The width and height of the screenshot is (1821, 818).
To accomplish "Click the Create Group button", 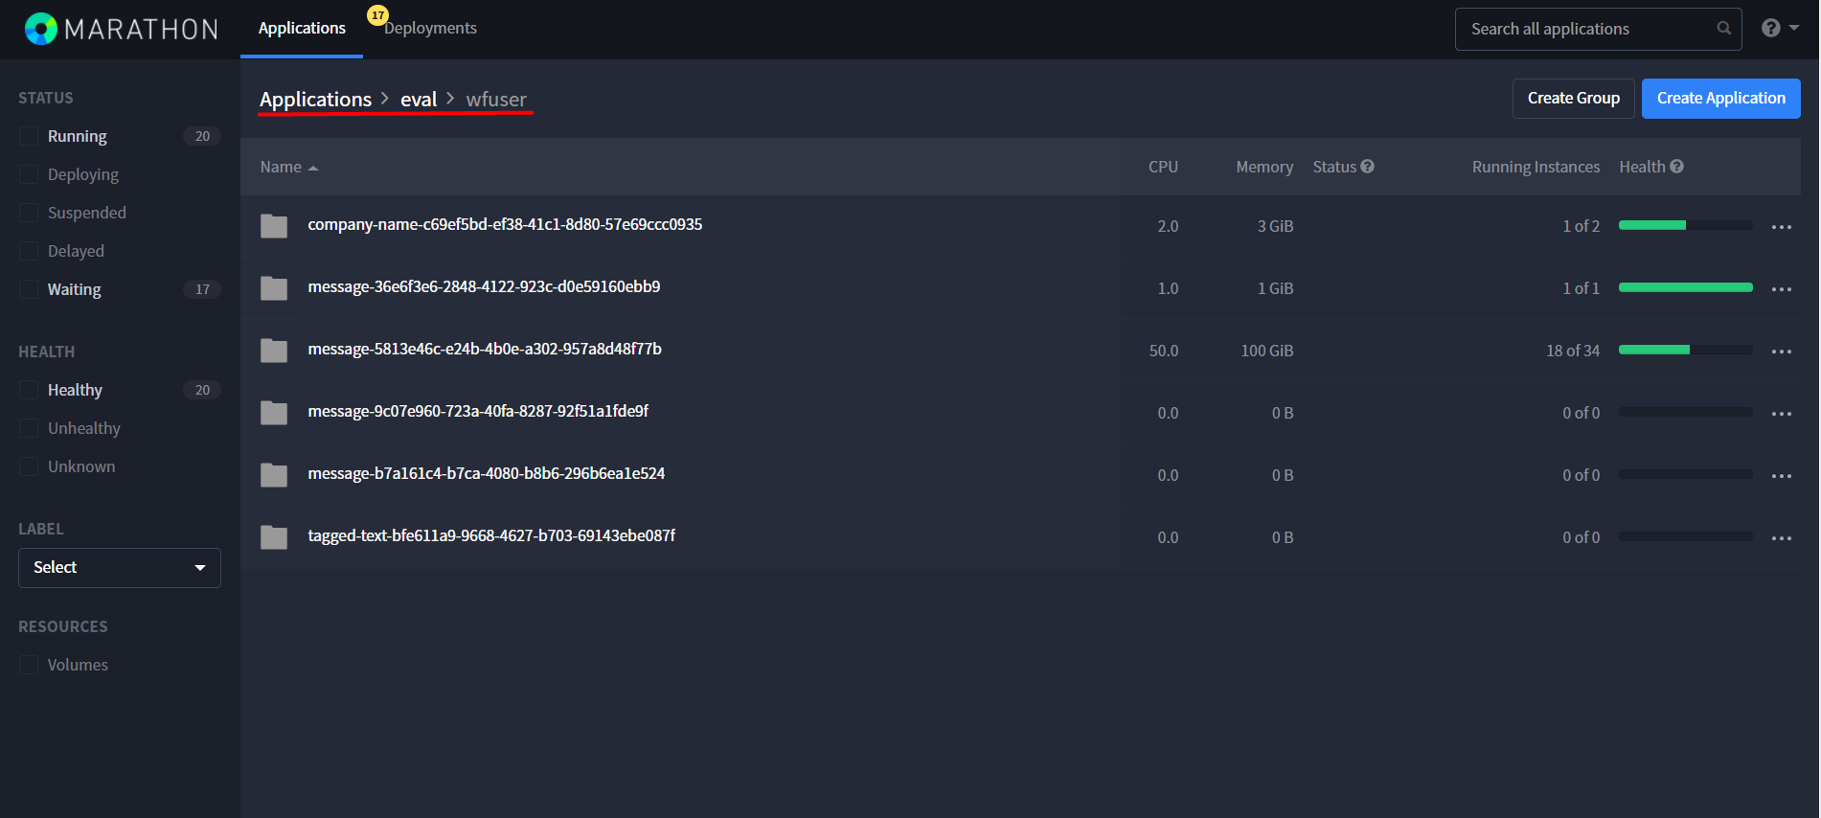I will tap(1573, 99).
